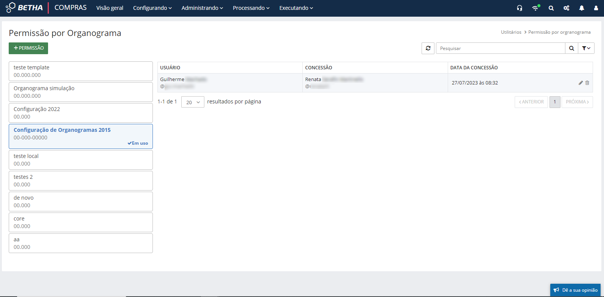Screen dimensions: 604x297
Task: Go to Visão geral
Action: 110,8
